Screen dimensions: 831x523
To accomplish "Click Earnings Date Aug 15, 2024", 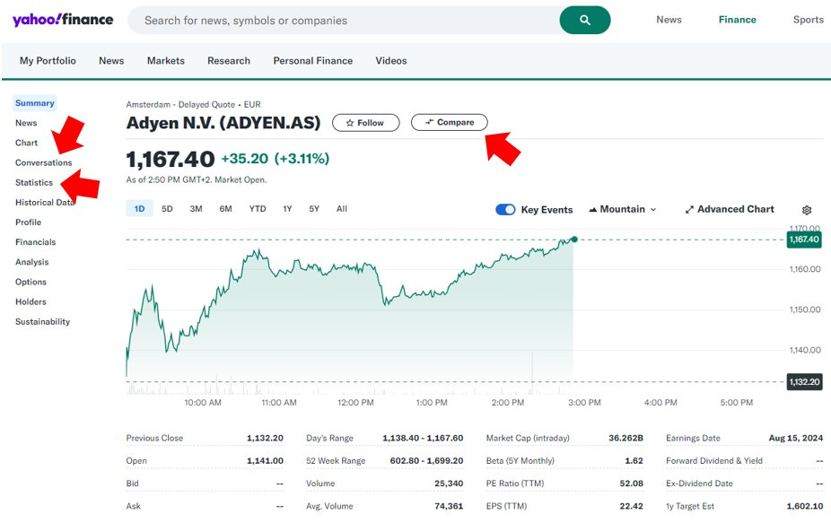I will click(x=795, y=438).
